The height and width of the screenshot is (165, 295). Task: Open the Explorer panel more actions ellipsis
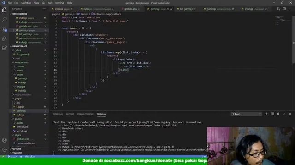tap(44, 9)
